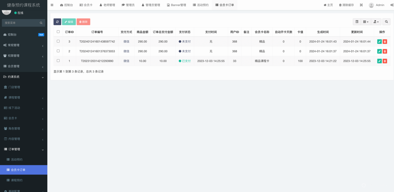Open the search icon on the table toolbar
Screen dimensions: 394x192
pos(386,21)
